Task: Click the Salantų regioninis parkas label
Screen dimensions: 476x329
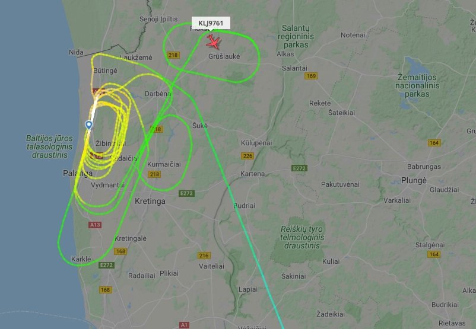Action: [296, 36]
